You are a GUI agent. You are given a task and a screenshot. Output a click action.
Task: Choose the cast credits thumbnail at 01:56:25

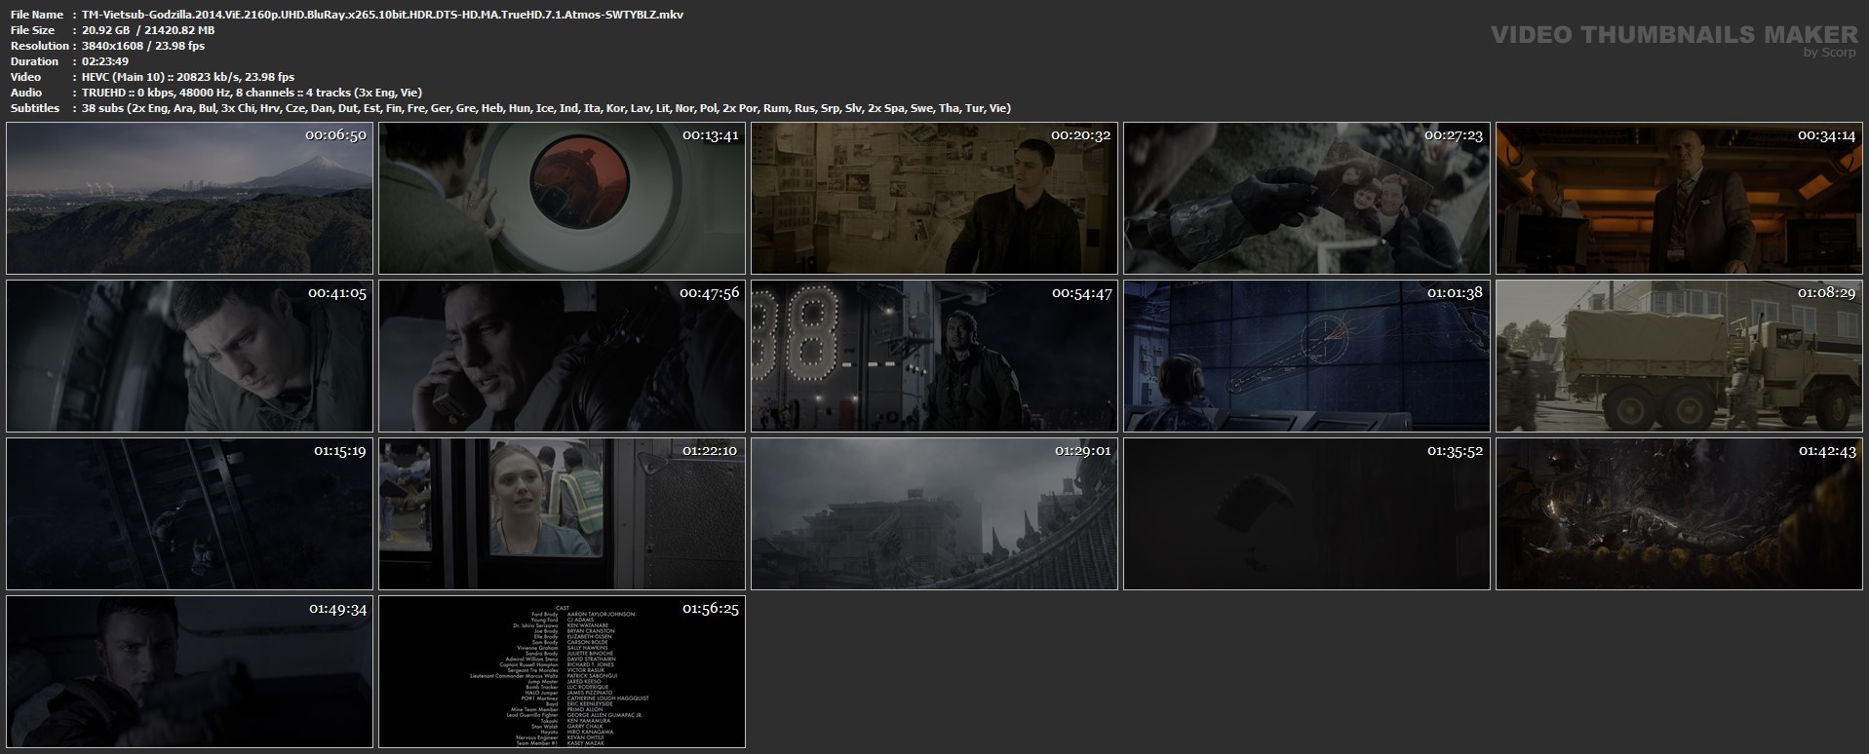(563, 672)
